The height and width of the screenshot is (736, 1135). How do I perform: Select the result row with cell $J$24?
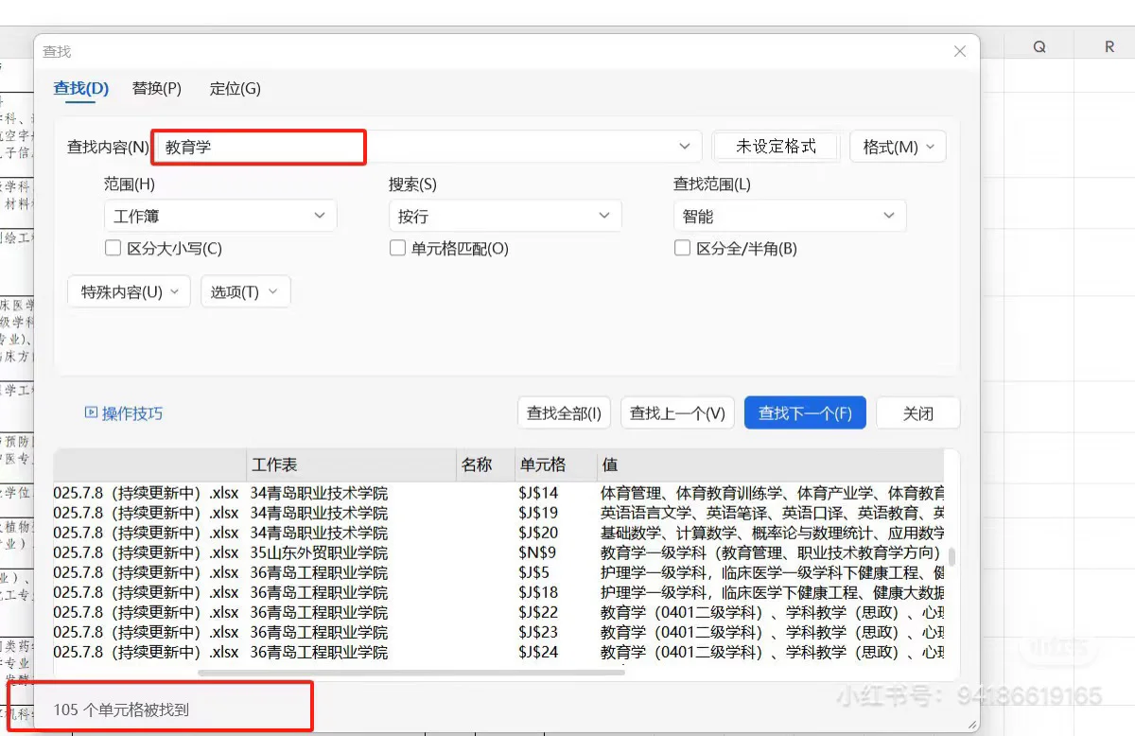(x=499, y=652)
